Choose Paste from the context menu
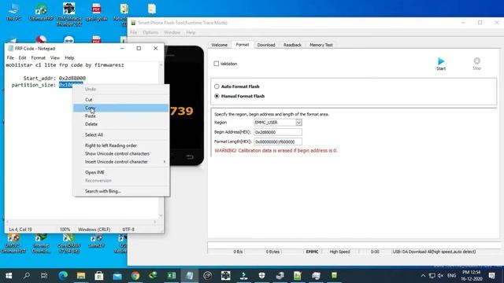Screen dimensions: 504x283 point(120,116)
